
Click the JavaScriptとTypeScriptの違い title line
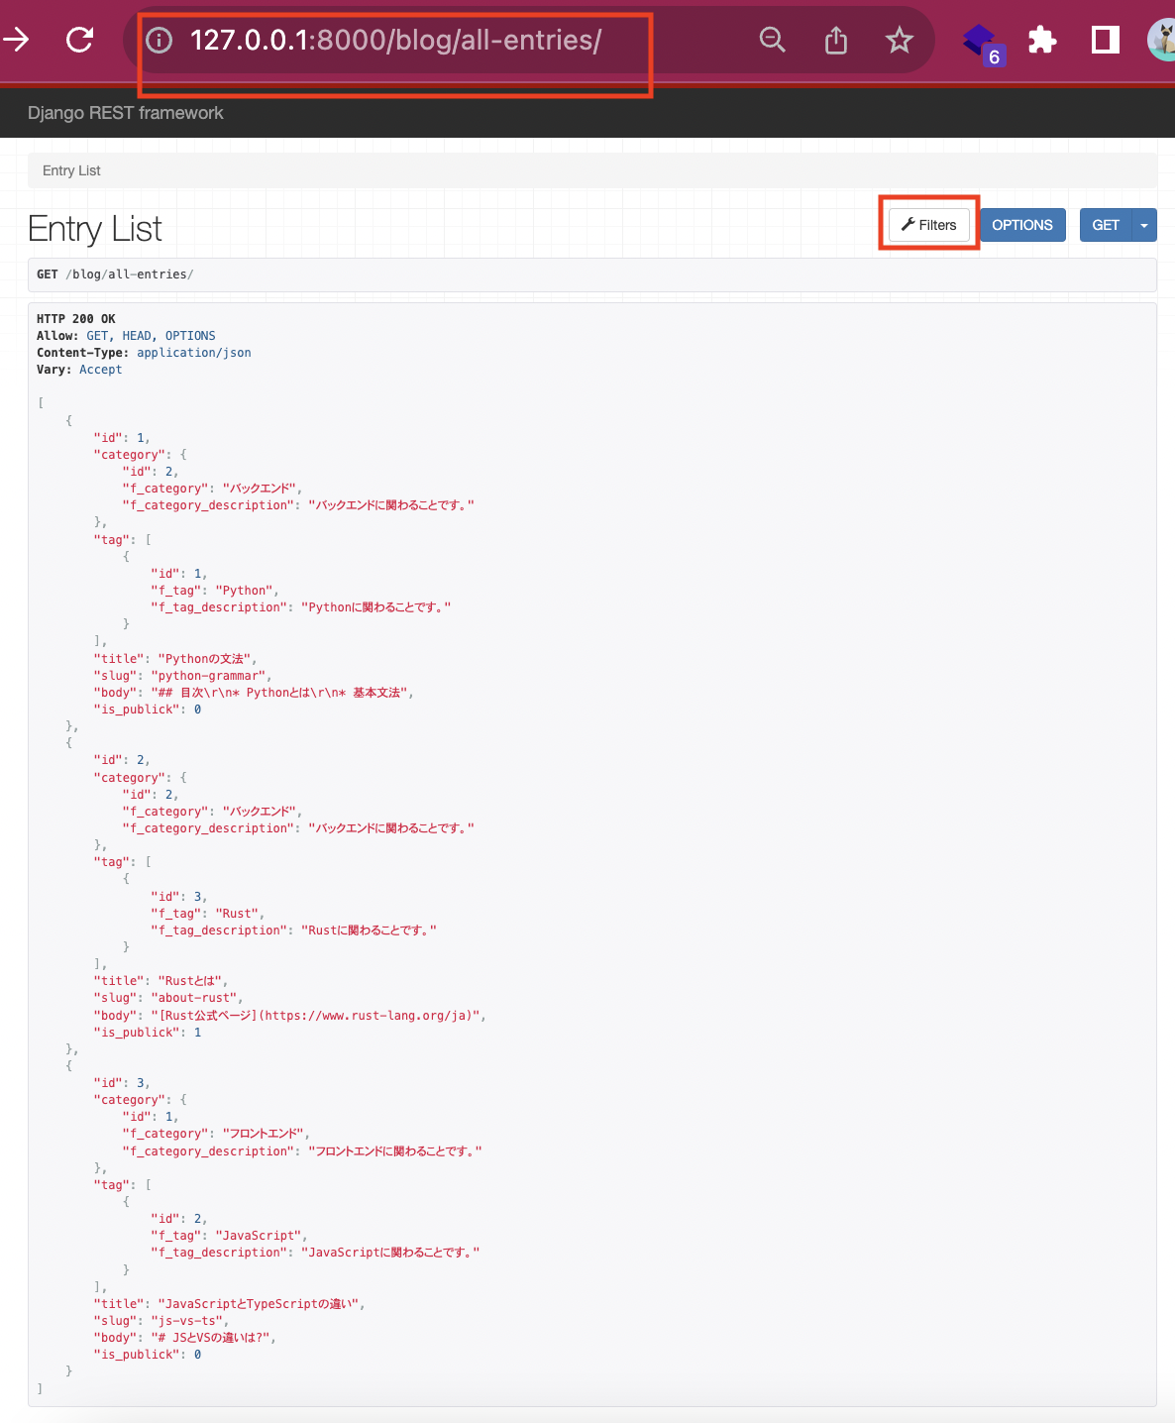pyautogui.click(x=230, y=1304)
